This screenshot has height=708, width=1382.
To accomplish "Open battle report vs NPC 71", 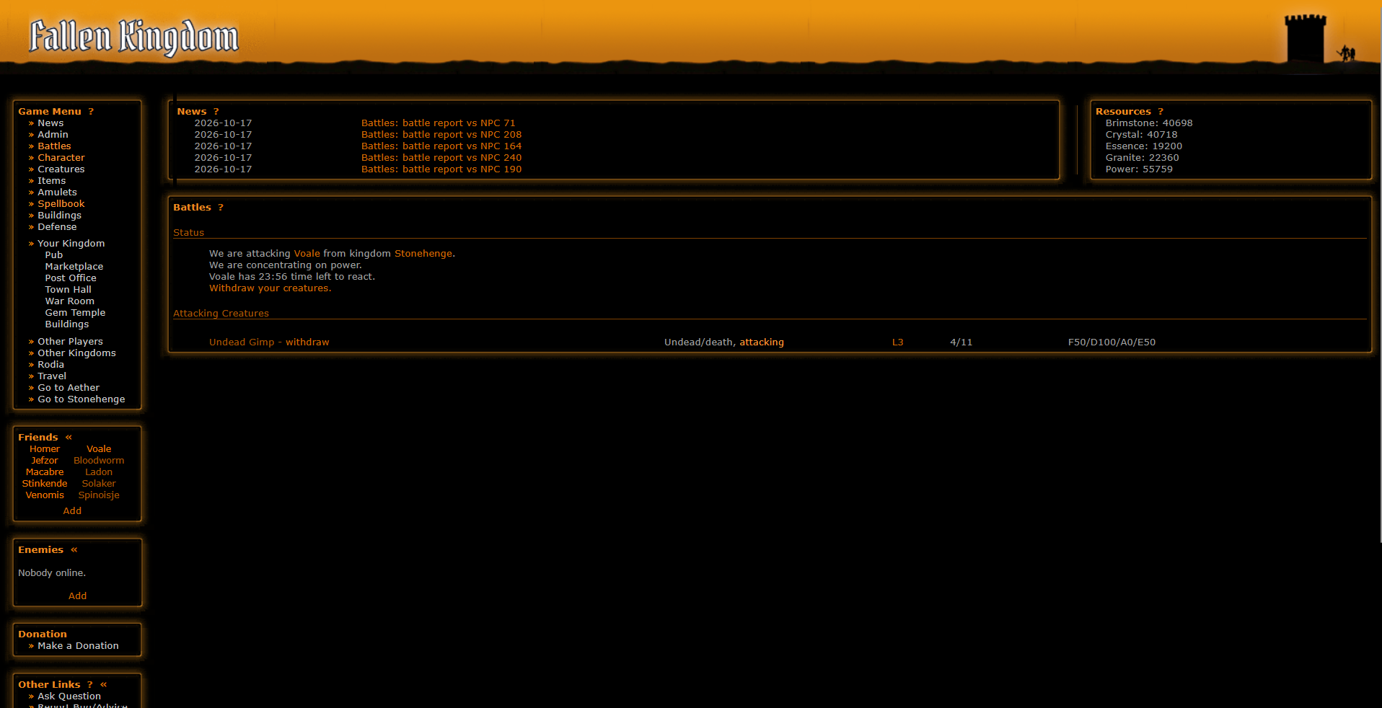I will click(x=439, y=123).
